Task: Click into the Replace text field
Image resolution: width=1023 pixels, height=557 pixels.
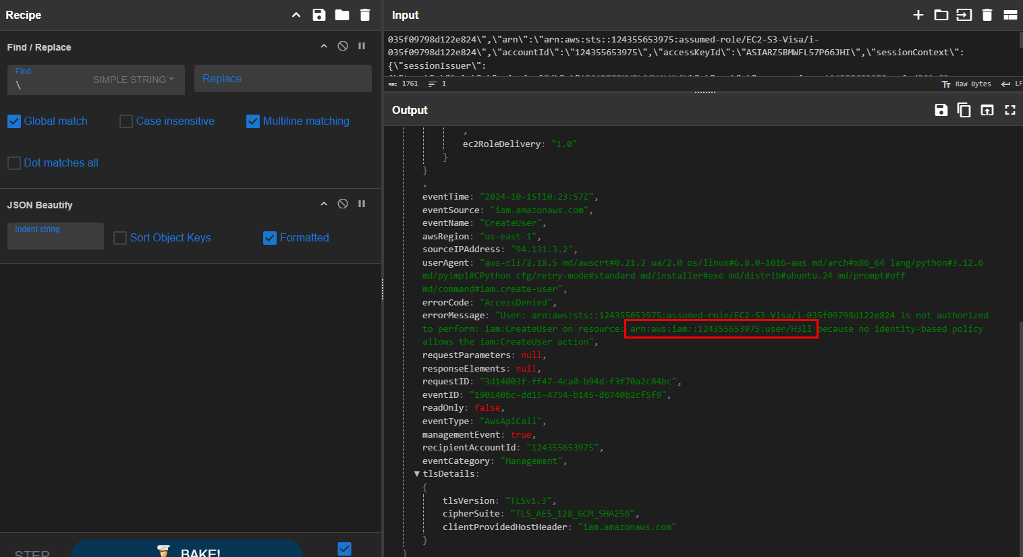Action: 283,79
